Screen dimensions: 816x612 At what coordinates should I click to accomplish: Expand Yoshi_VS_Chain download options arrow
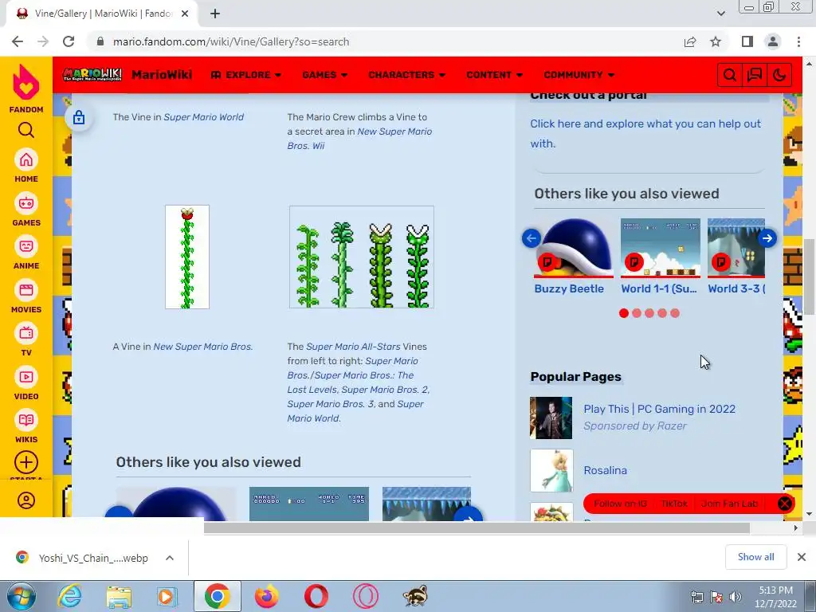(170, 558)
